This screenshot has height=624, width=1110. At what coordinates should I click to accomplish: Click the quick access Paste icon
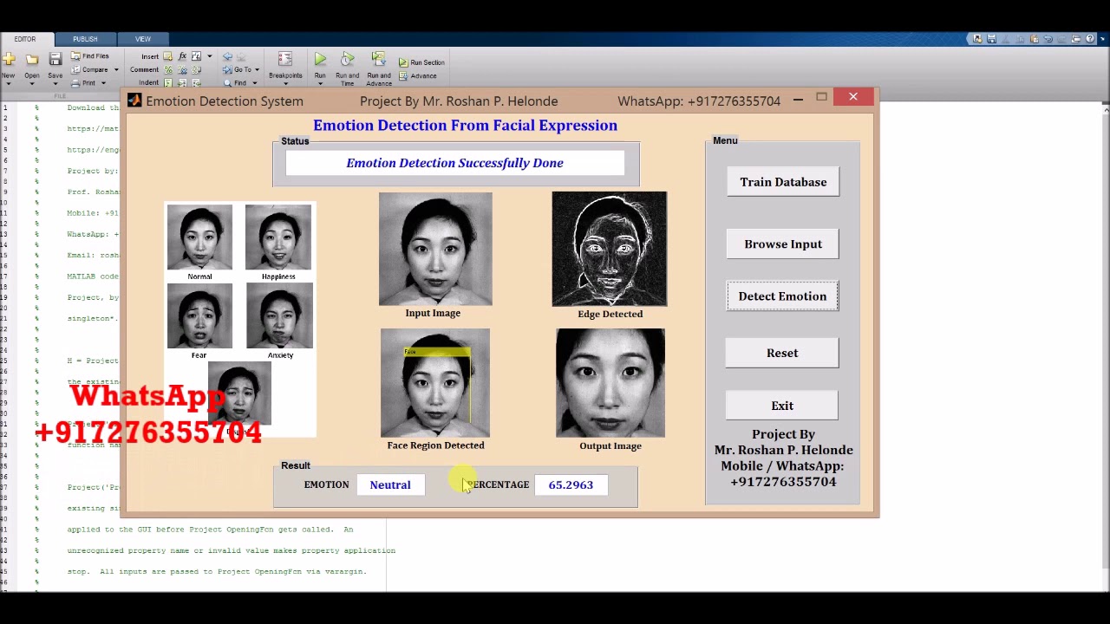pos(1034,39)
